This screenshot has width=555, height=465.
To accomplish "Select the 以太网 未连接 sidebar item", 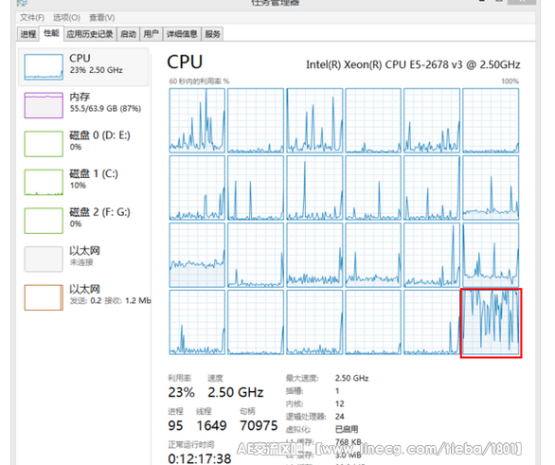I will coord(83,259).
